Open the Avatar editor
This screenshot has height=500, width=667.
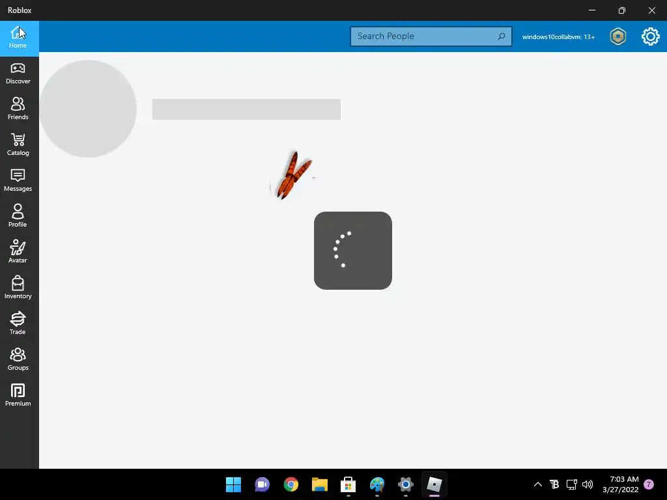[x=18, y=252]
